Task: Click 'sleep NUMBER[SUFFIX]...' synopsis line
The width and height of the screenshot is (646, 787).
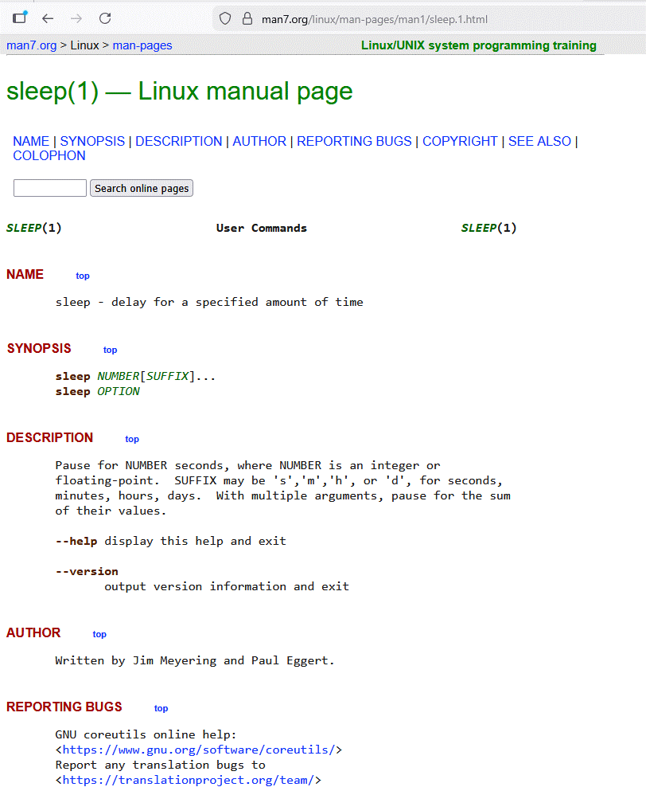Action: [135, 377]
